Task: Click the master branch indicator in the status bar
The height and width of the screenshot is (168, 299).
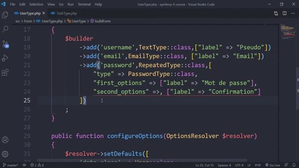Action: point(10,165)
